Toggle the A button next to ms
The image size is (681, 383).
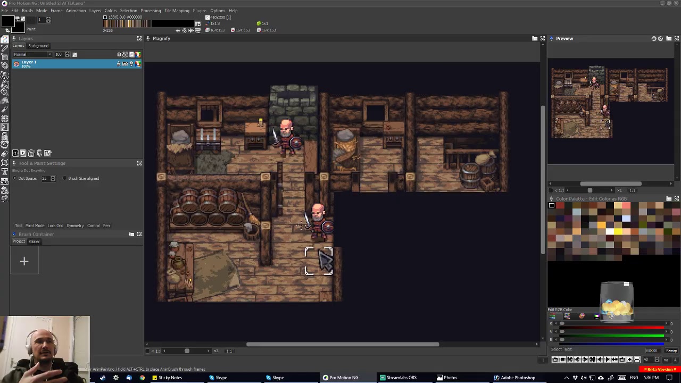[675, 360]
